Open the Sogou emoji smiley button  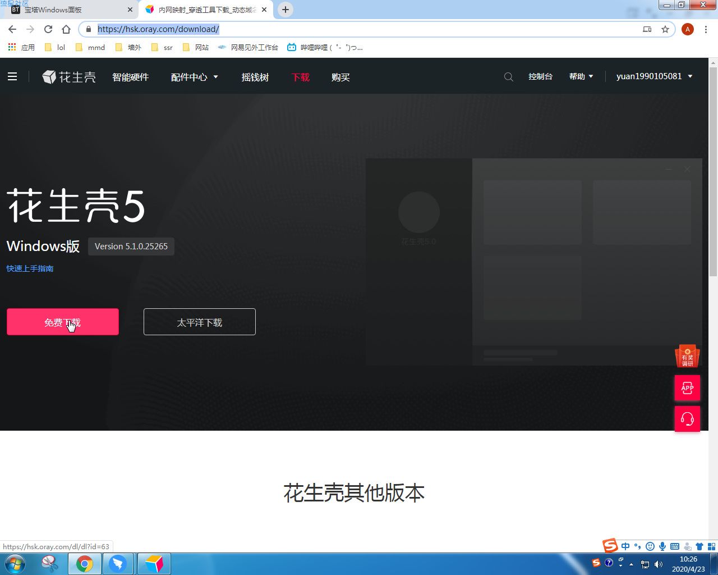650,546
